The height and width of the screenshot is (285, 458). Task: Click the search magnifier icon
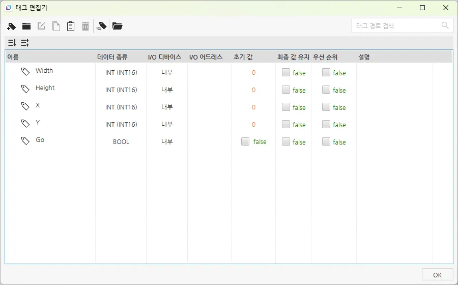pyautogui.click(x=445, y=25)
